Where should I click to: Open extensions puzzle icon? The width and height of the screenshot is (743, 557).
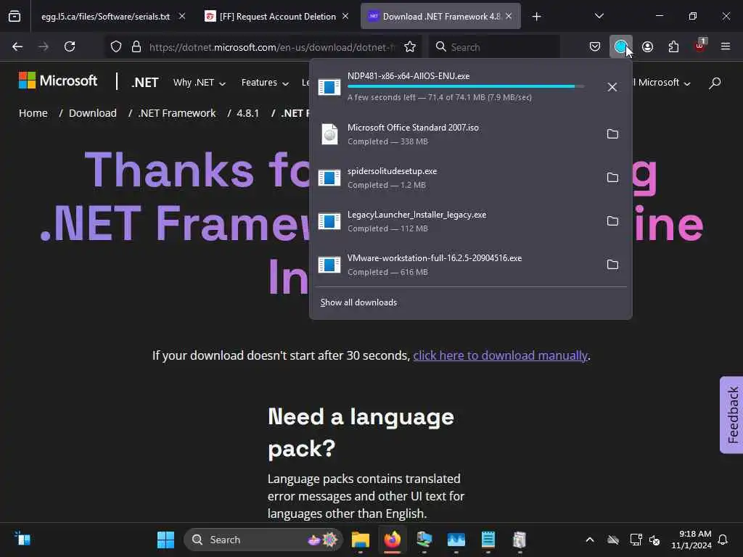(x=673, y=47)
